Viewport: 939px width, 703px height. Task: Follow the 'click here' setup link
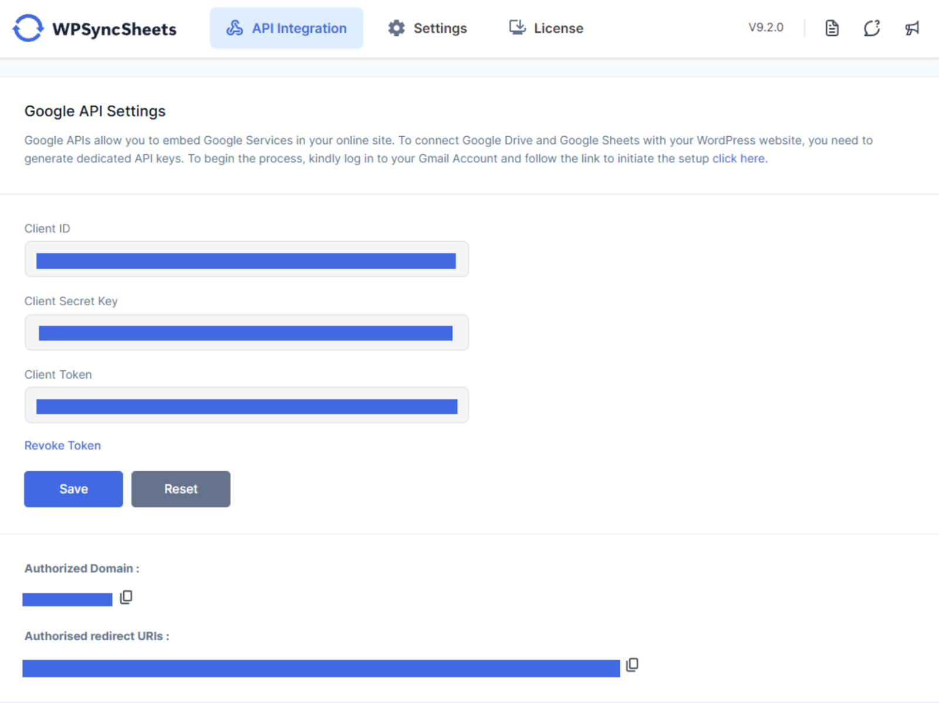738,158
